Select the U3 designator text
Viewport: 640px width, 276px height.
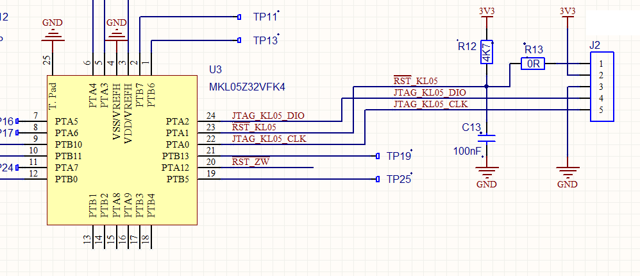pos(215,69)
